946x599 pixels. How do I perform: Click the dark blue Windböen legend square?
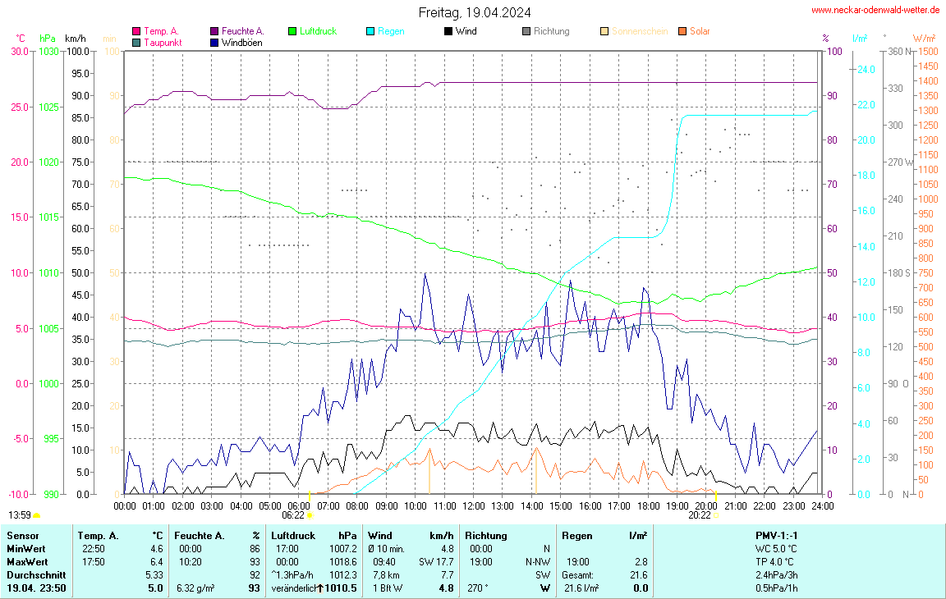coord(215,43)
